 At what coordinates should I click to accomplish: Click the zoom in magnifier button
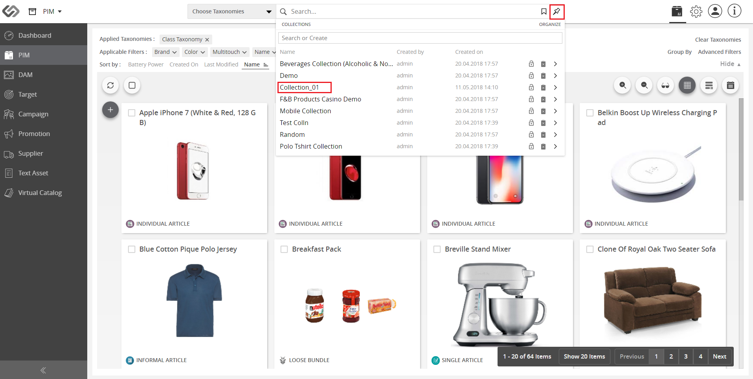point(623,85)
